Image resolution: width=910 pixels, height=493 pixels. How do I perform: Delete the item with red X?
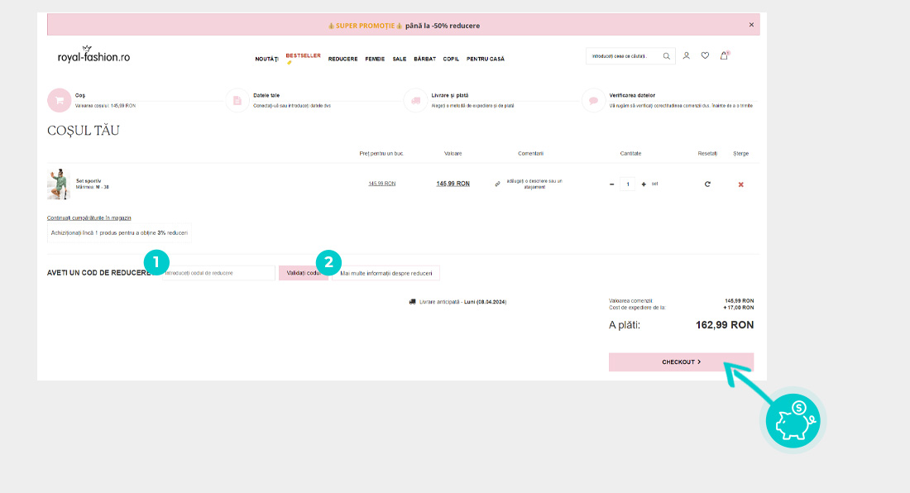[x=740, y=184]
